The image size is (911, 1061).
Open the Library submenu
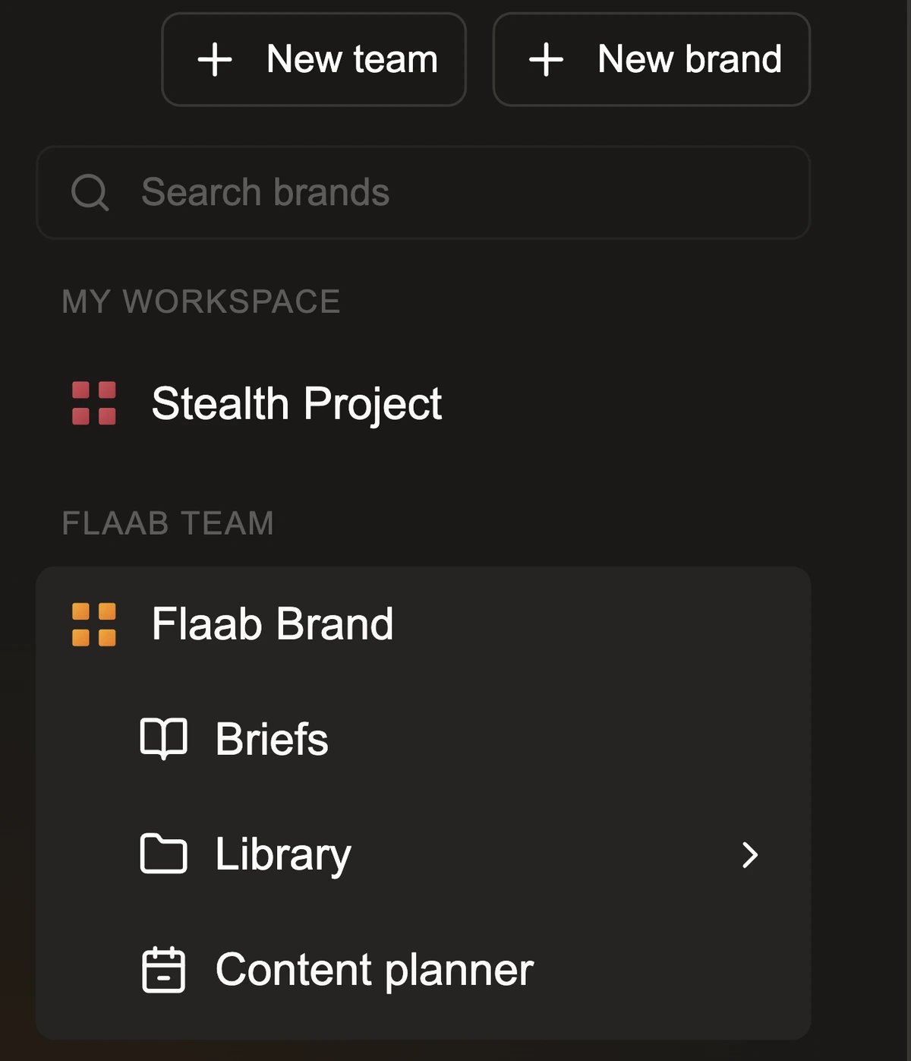281,855
